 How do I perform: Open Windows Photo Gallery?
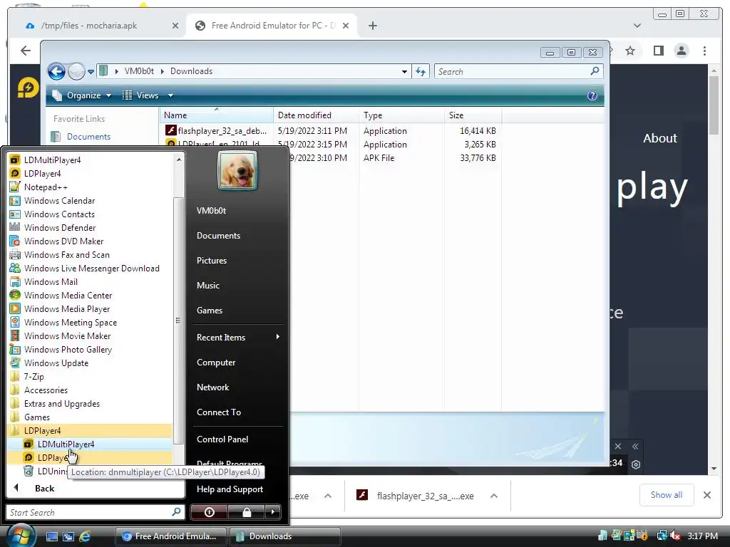68,349
